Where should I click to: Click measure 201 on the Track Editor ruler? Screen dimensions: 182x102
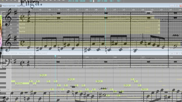click(77, 10)
